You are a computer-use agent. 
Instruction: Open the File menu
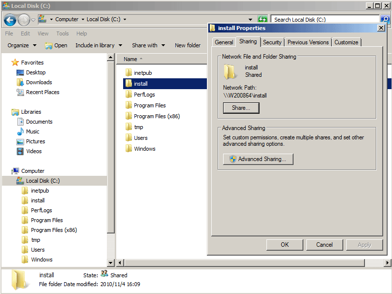9,33
